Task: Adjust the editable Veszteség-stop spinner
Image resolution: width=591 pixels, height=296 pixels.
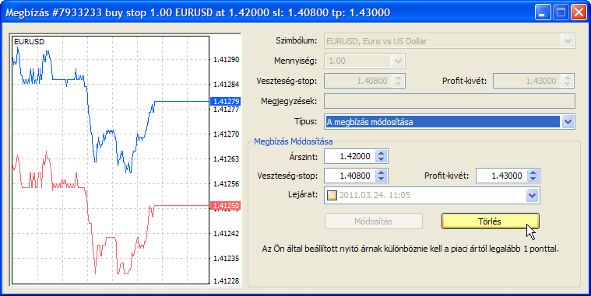Action: (381, 176)
